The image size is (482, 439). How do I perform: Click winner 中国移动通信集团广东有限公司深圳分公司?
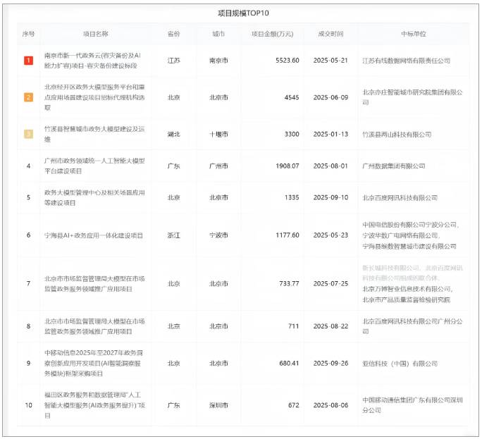coord(412,405)
